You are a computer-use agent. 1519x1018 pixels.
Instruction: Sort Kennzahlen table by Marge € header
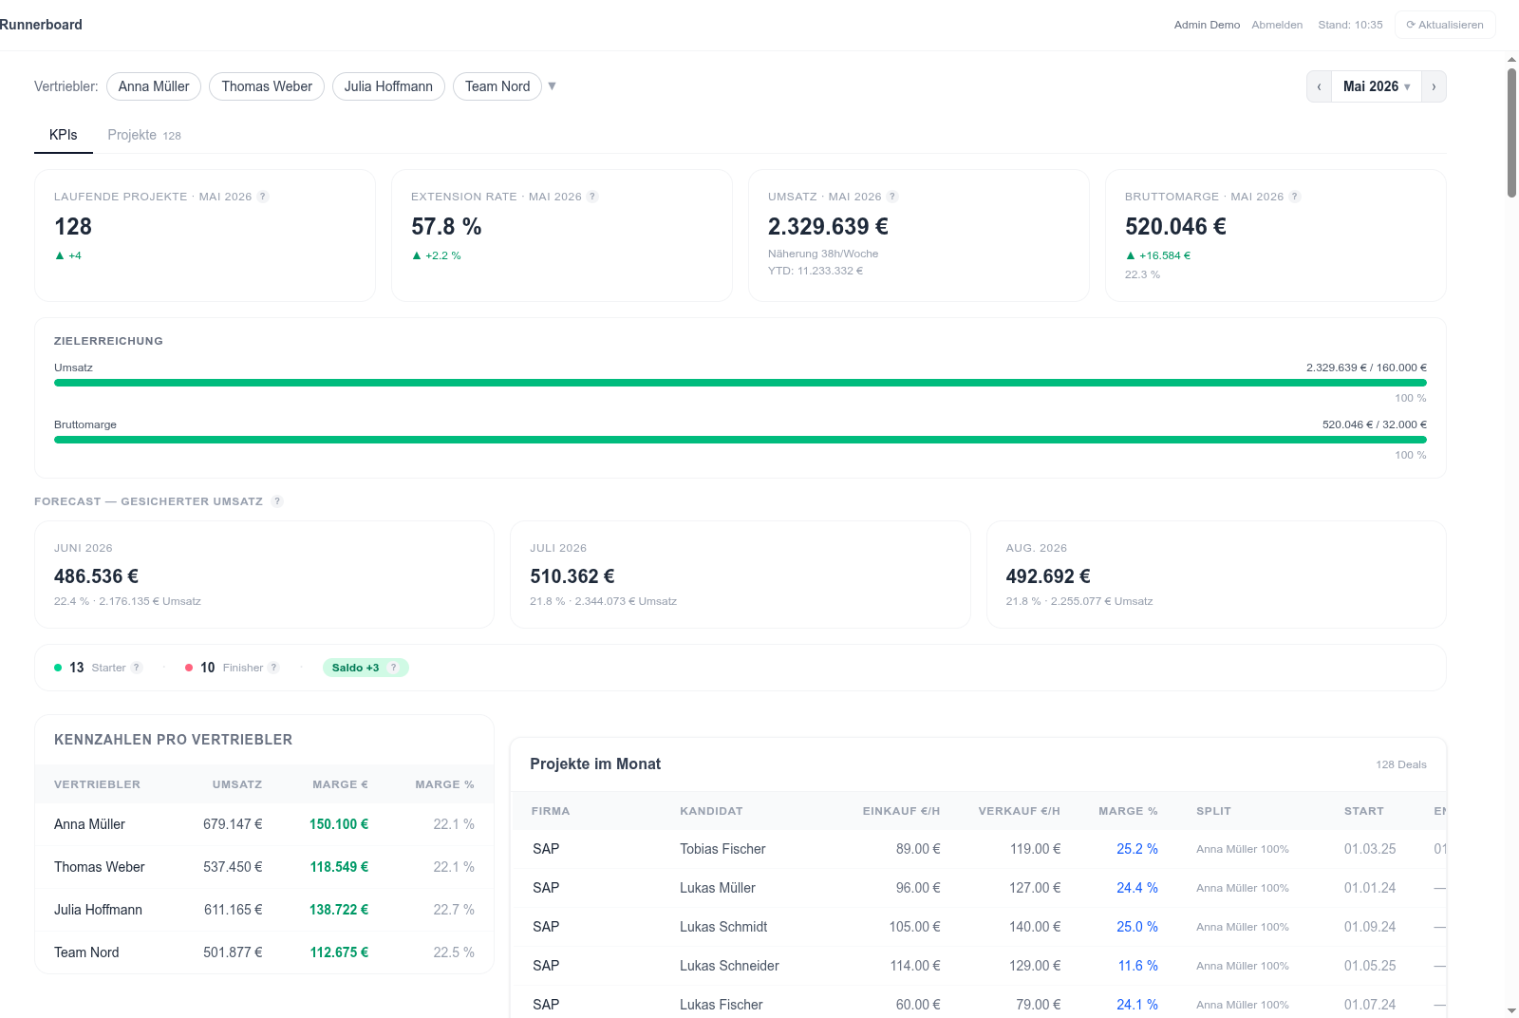pyautogui.click(x=340, y=784)
